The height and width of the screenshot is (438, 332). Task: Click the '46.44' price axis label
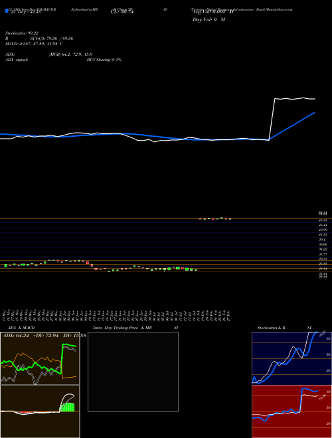click(x=323, y=225)
